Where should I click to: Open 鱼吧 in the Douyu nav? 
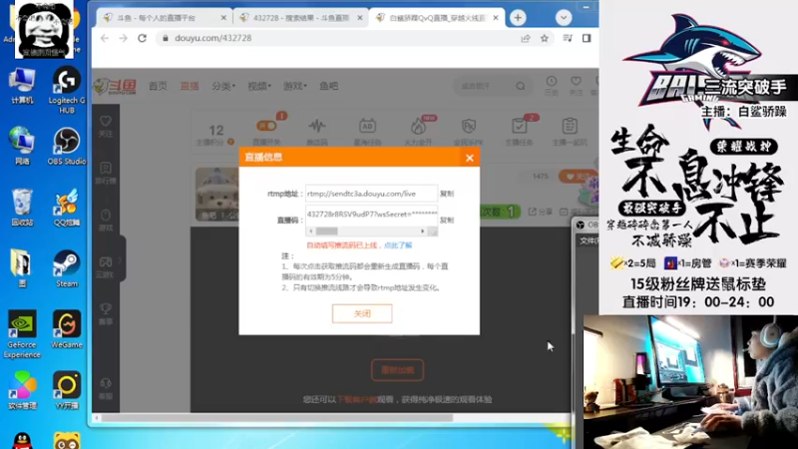329,86
